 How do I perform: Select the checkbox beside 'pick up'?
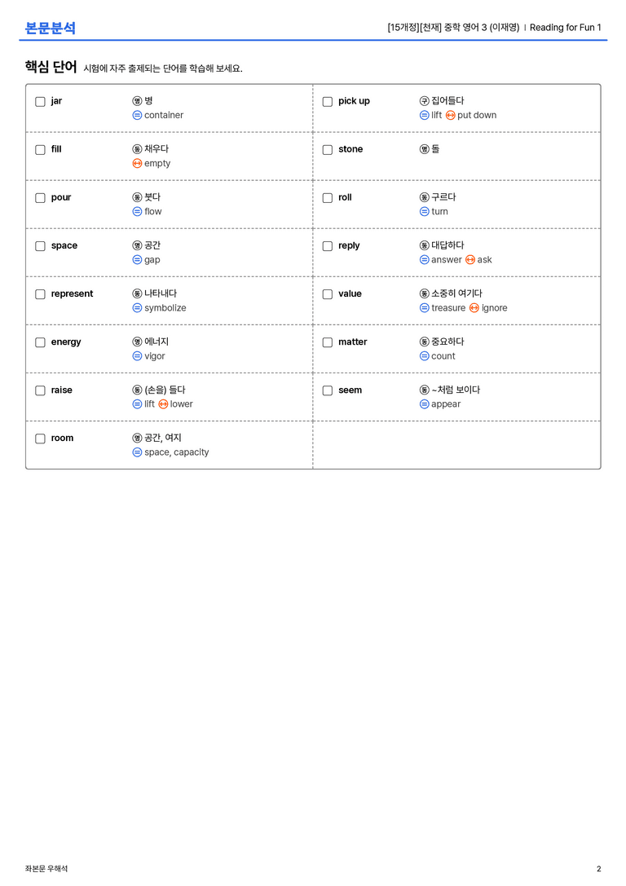(x=327, y=102)
